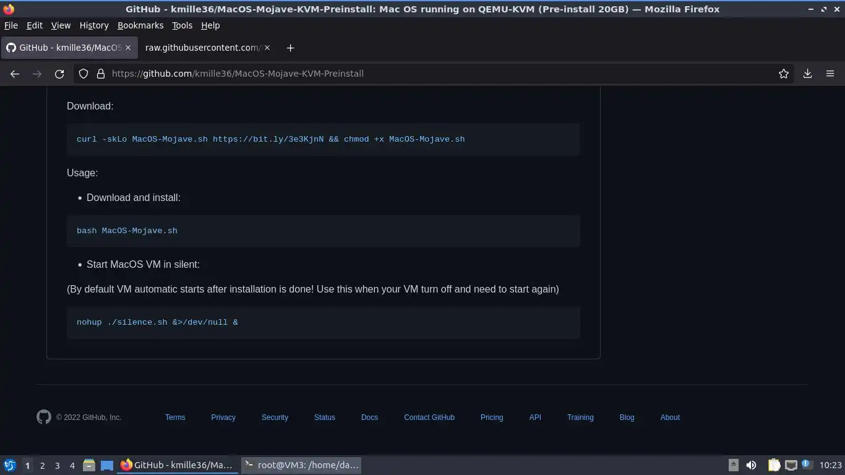Open the Firefox downloads panel
The width and height of the screenshot is (845, 475).
(x=807, y=74)
